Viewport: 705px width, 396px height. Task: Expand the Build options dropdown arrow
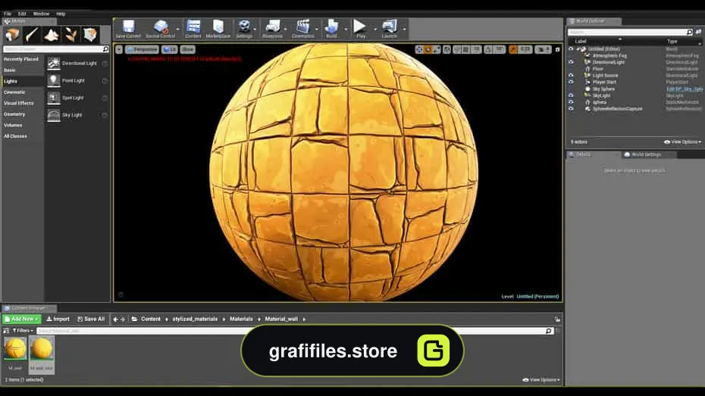tap(346, 30)
